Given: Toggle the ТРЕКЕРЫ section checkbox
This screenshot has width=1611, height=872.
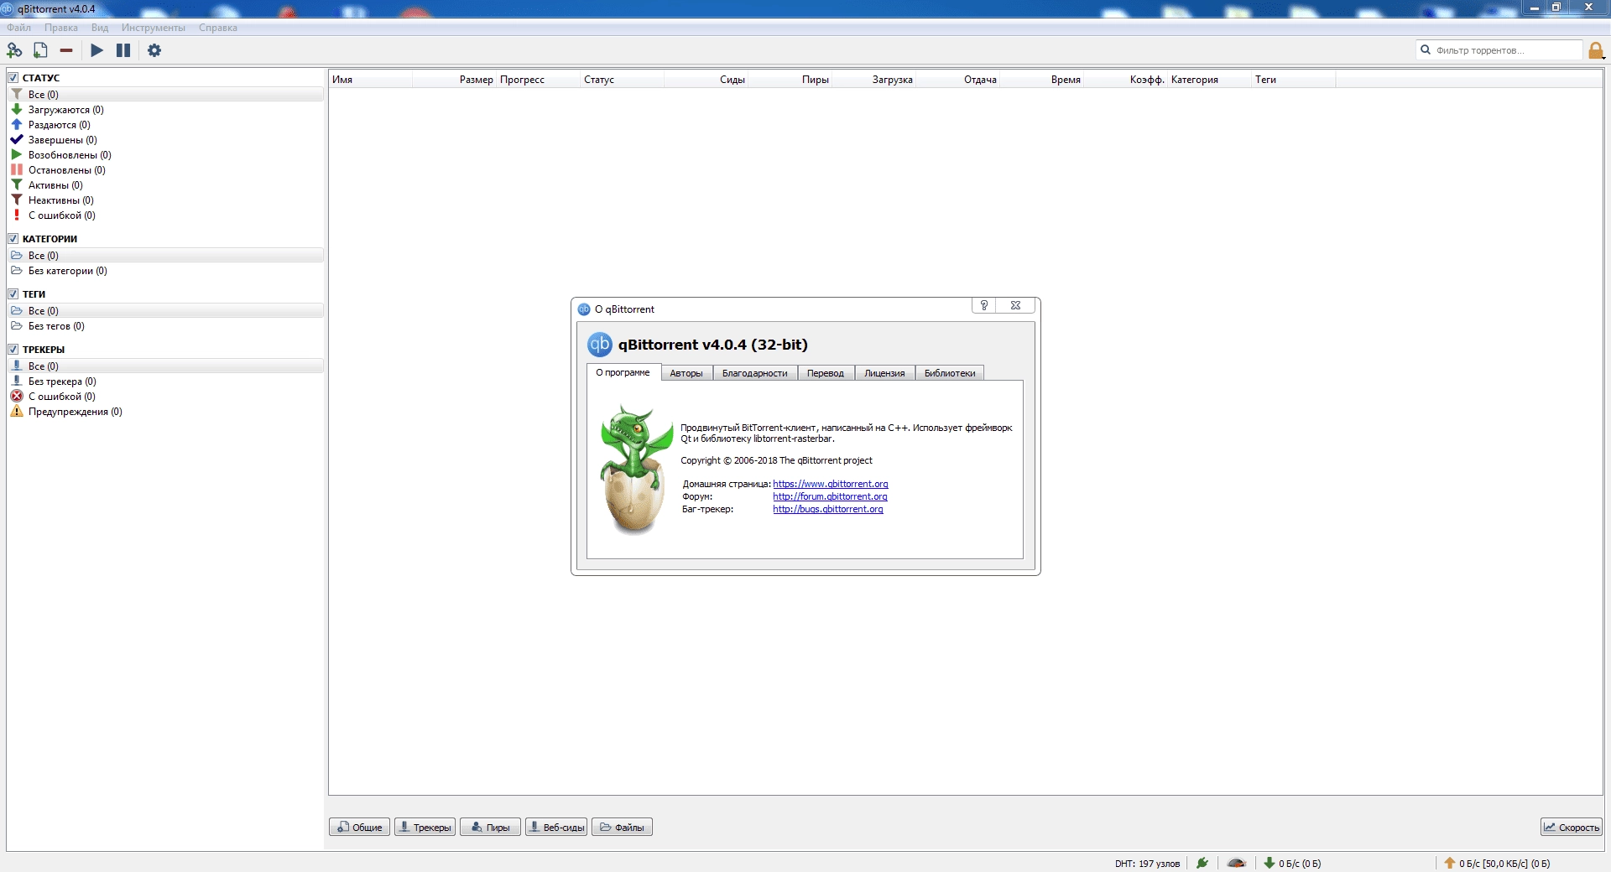Looking at the screenshot, I should tap(13, 349).
